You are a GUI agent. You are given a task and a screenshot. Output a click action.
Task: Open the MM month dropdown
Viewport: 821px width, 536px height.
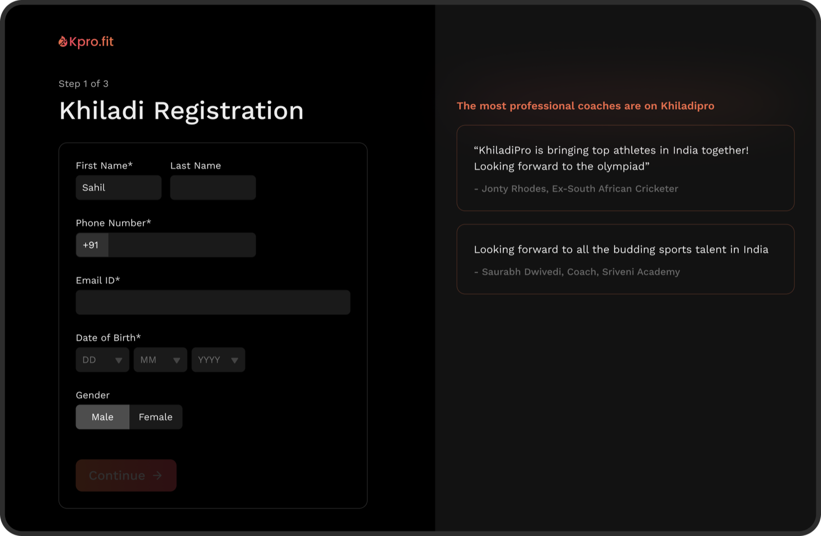161,360
